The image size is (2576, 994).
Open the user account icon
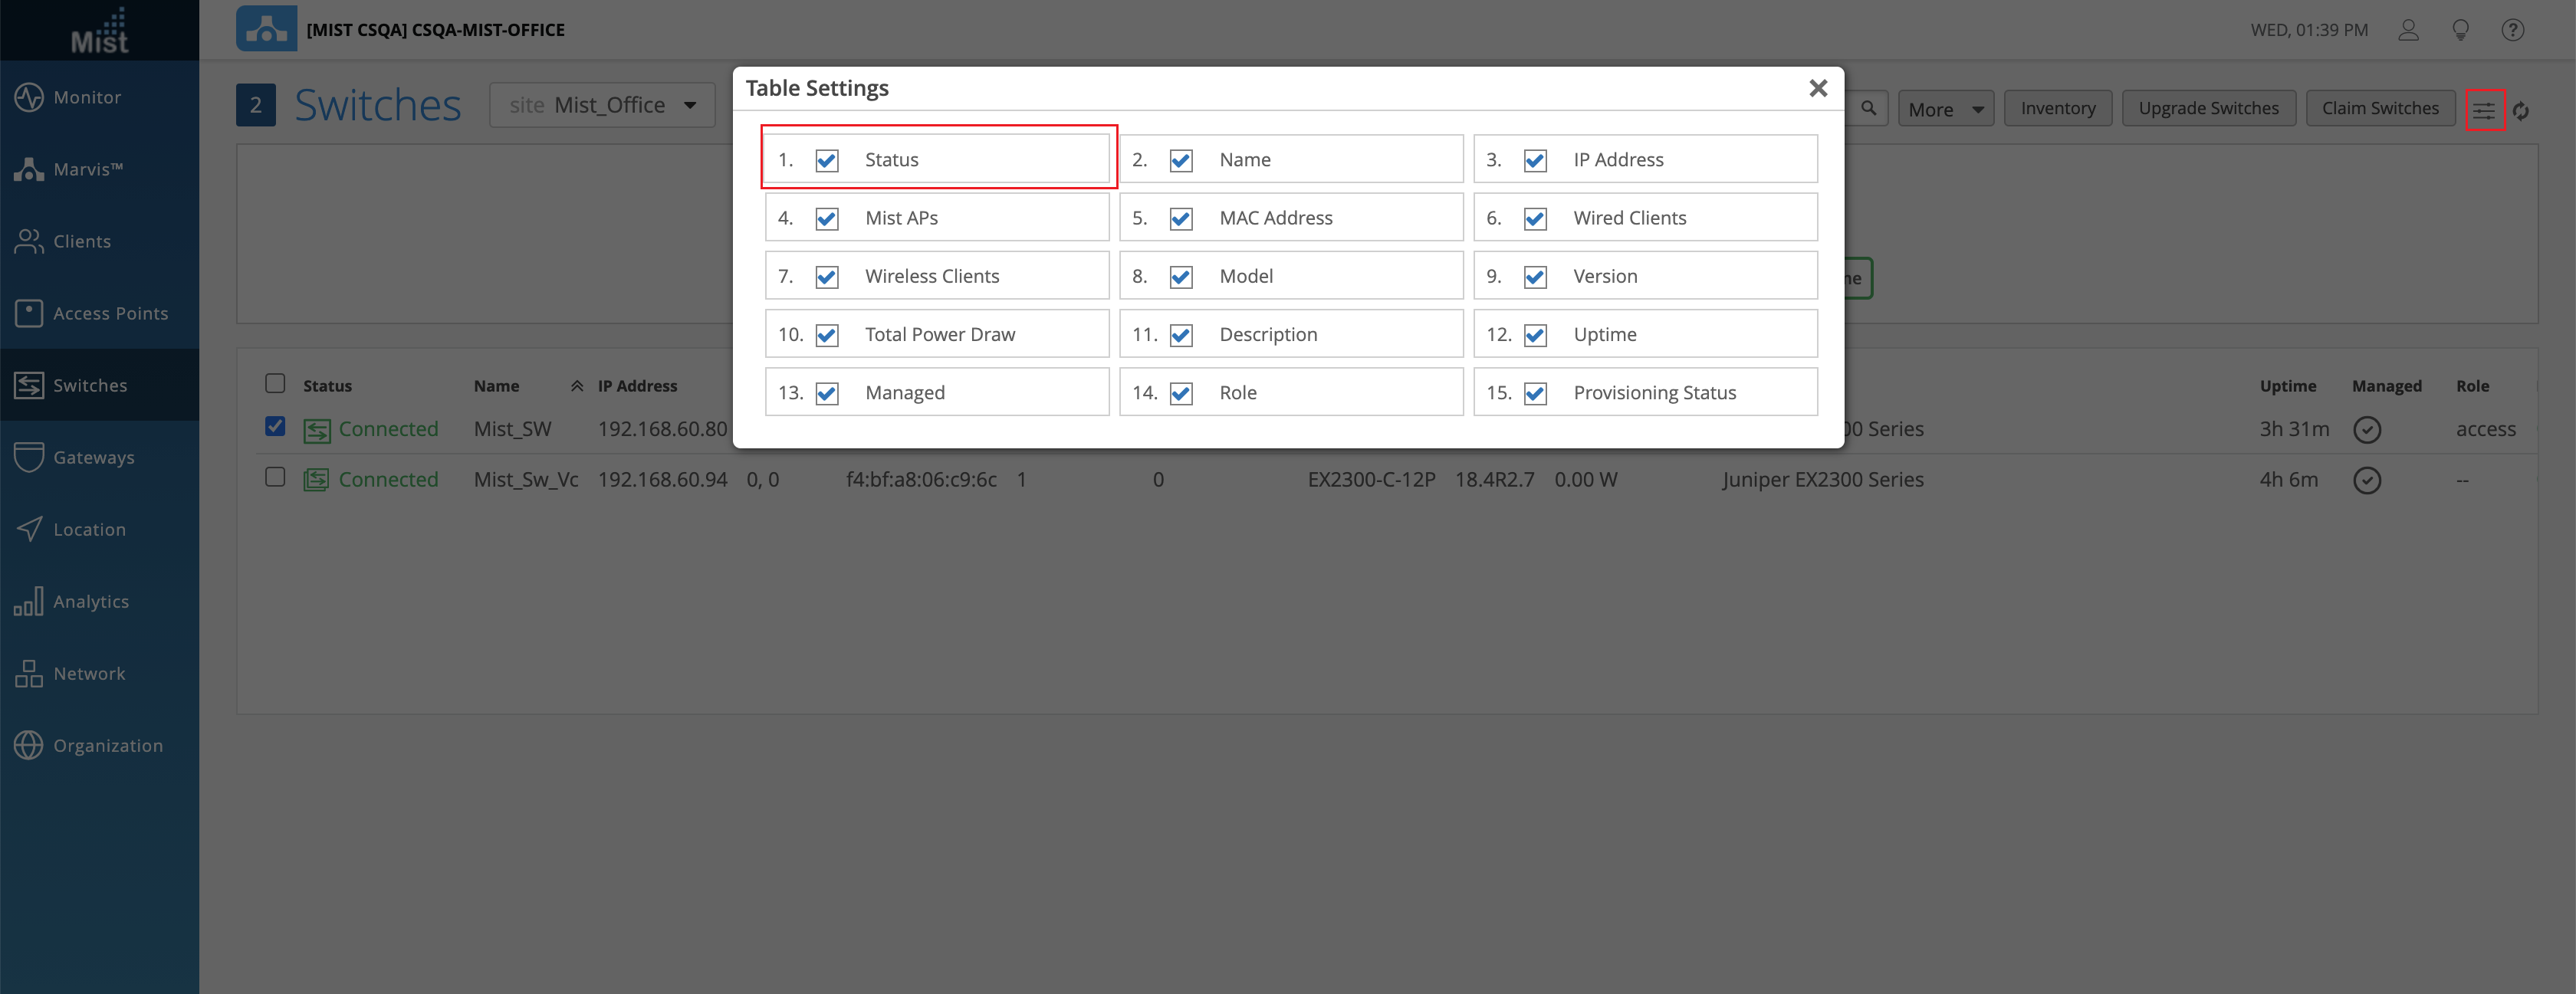coord(2409,30)
